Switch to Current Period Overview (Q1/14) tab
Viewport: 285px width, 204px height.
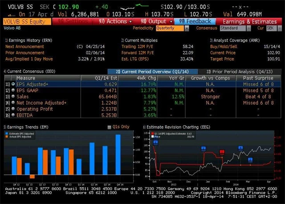point(152,72)
